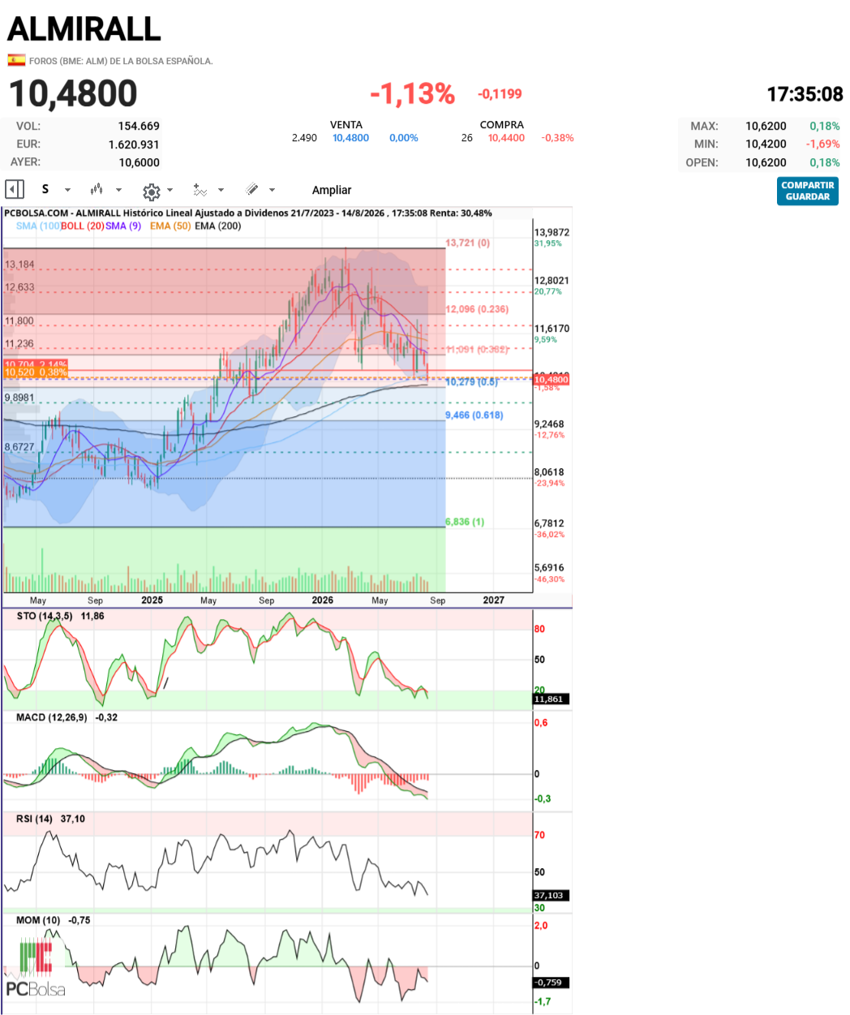Click the Fibonacci 12,096 (0.236) level label
Image resolution: width=850 pixels, height=1015 pixels.
(x=477, y=309)
